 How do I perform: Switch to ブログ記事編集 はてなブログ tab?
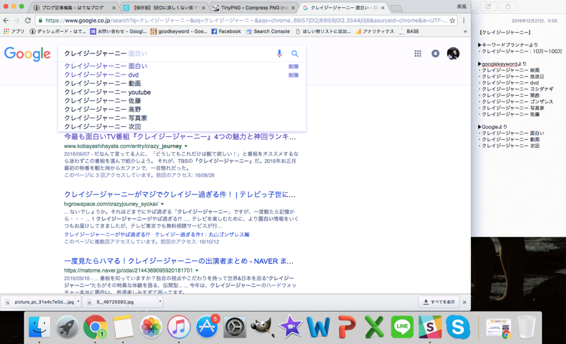click(74, 8)
